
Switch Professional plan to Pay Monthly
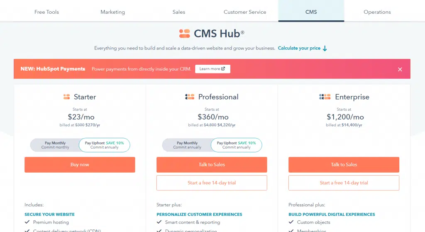(187, 145)
